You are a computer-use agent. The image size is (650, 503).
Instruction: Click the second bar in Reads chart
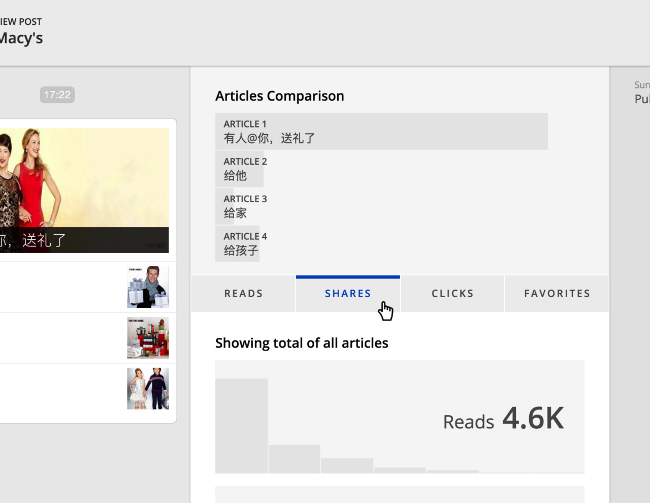[294, 459]
